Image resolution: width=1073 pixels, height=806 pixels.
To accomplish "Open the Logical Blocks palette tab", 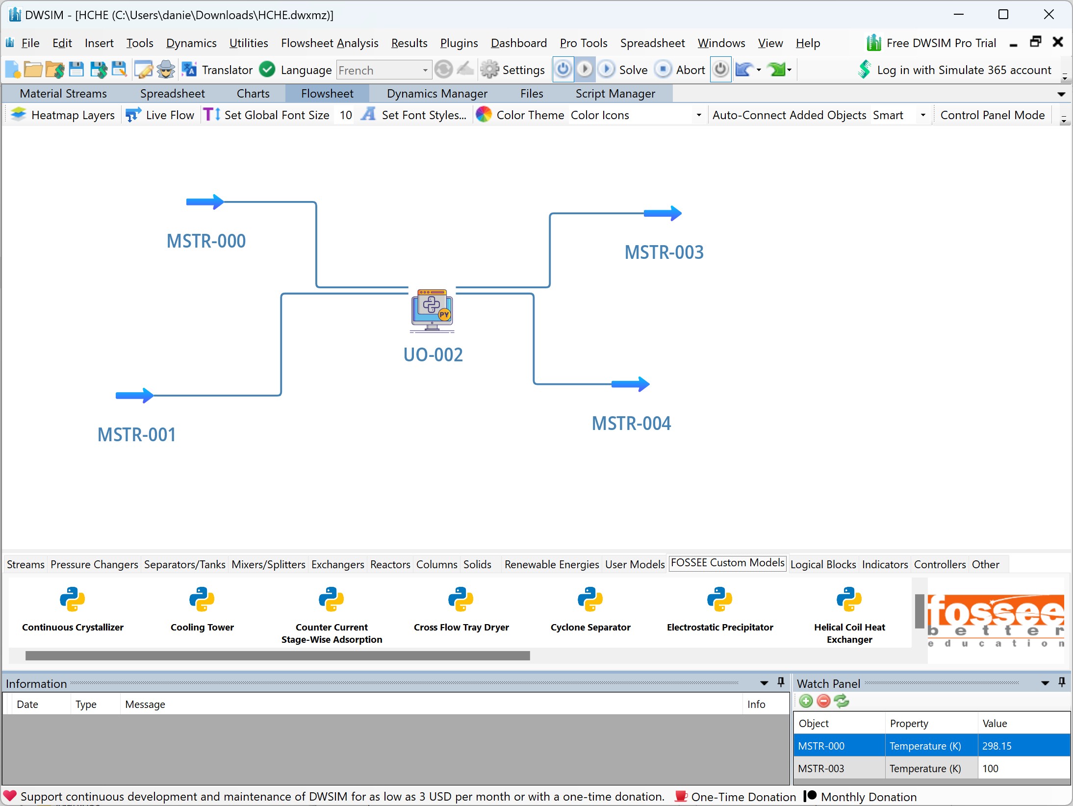I will pos(823,564).
